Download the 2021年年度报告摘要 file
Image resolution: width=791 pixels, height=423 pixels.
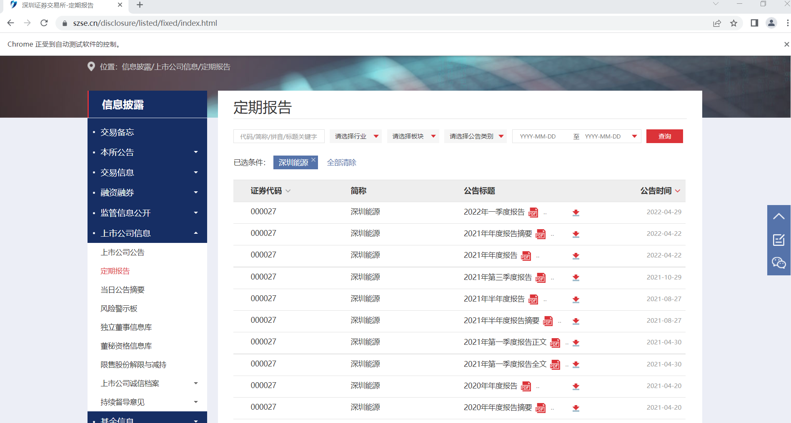[x=576, y=234]
